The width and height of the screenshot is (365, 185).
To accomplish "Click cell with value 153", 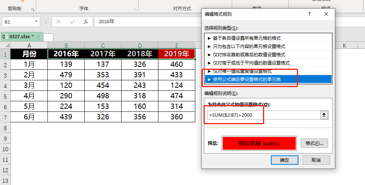I will click(x=103, y=106).
